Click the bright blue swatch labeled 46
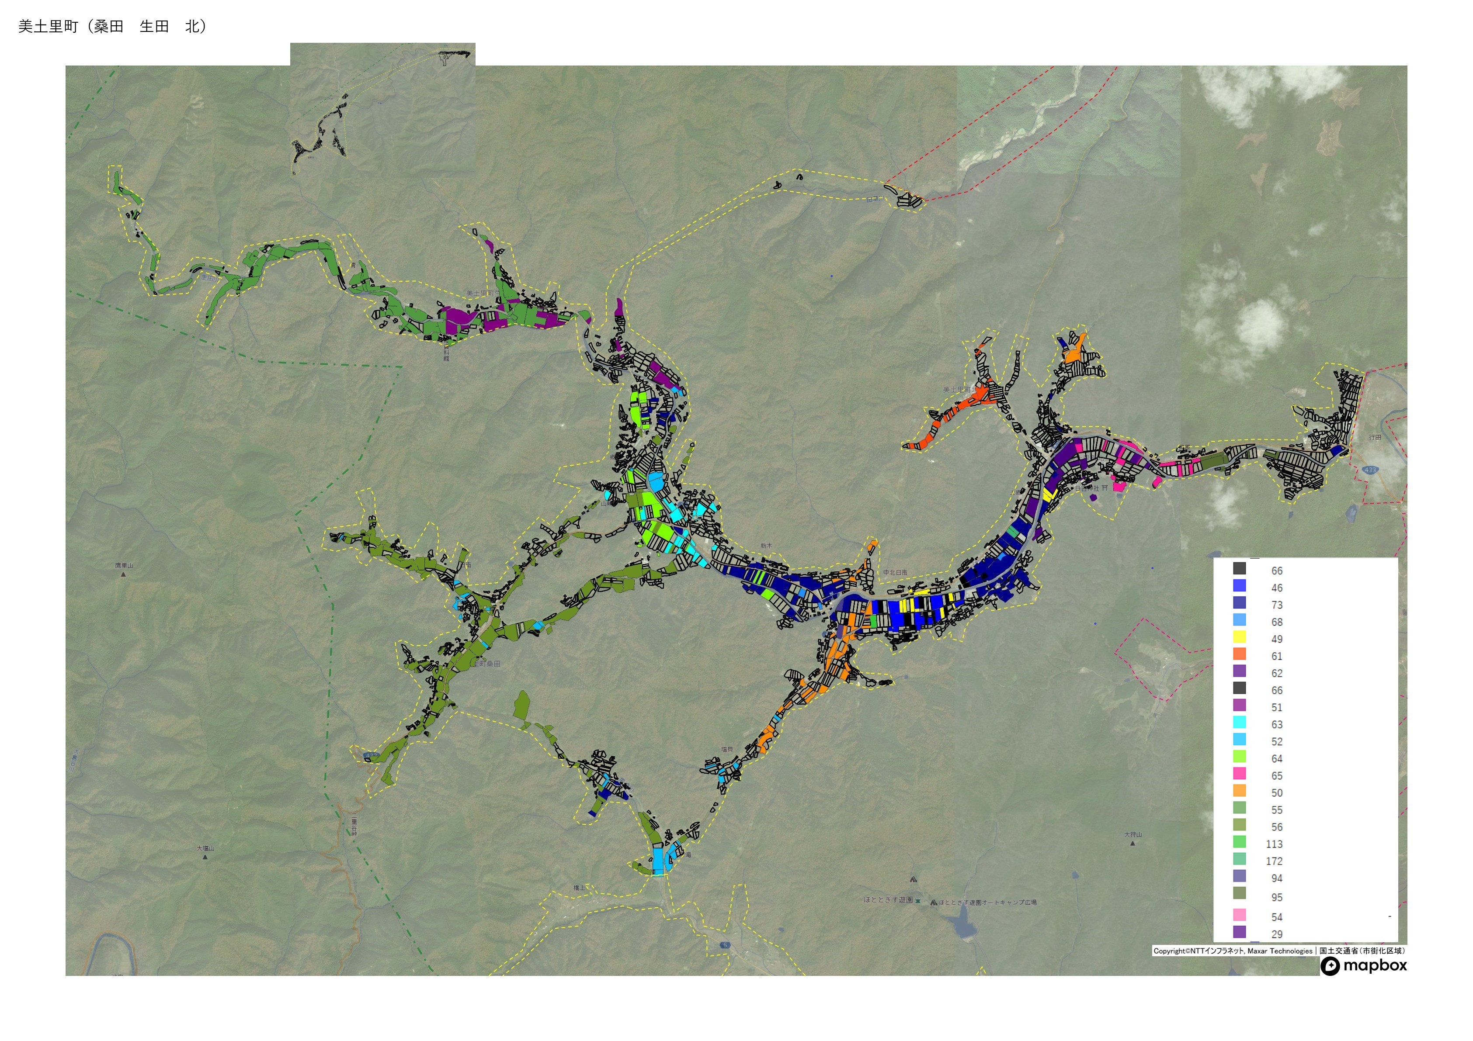Screen dimensions: 1473x1041 click(1240, 586)
